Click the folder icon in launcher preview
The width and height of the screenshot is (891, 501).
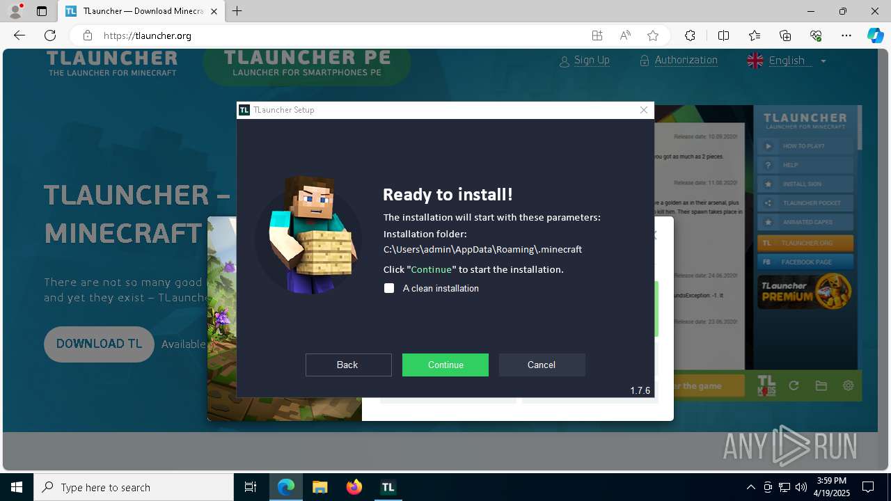pos(821,385)
